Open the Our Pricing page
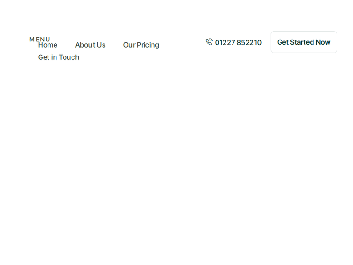353x265 pixels. pyautogui.click(x=141, y=45)
